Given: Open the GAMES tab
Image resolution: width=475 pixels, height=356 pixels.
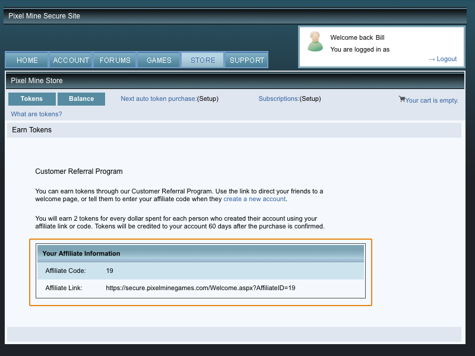Looking at the screenshot, I should 159,60.
